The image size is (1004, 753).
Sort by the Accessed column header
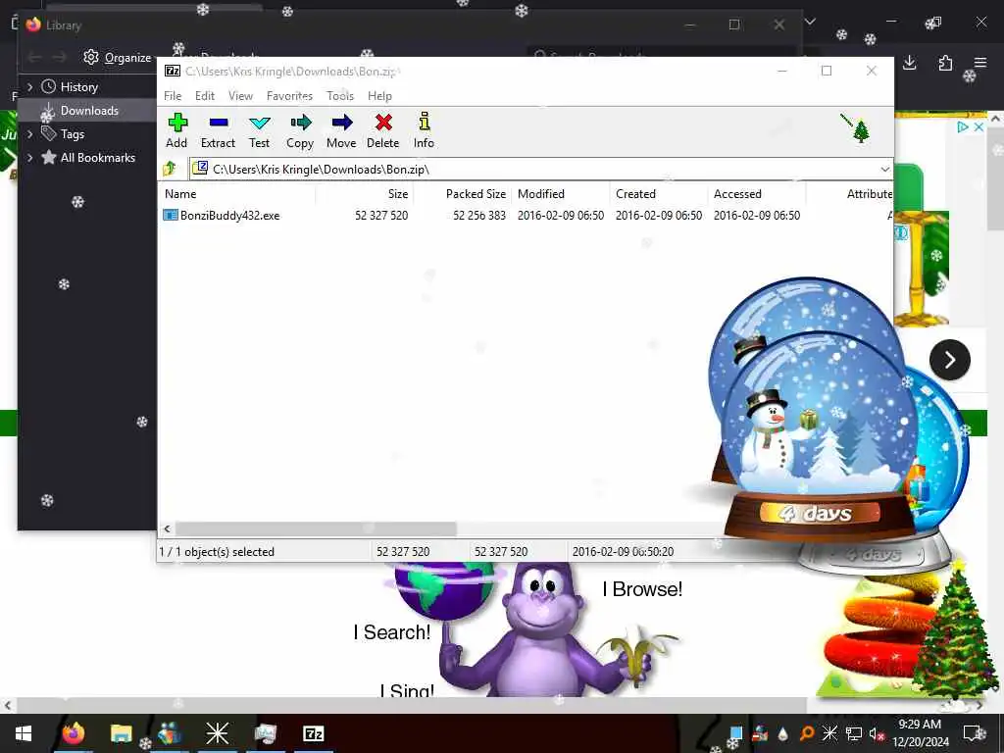[x=757, y=194]
